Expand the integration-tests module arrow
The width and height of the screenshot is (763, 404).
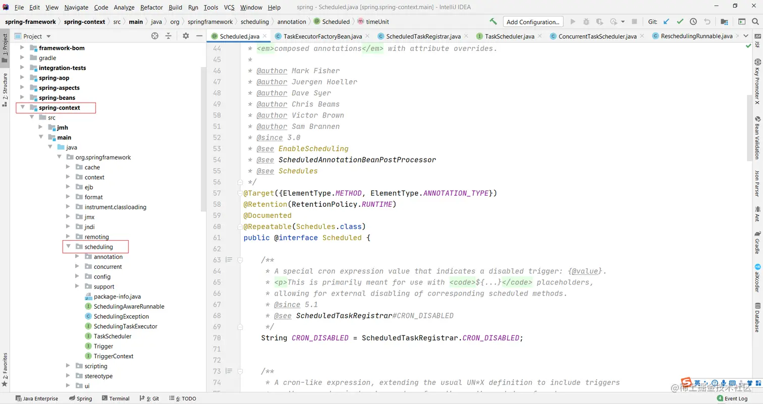pos(22,68)
